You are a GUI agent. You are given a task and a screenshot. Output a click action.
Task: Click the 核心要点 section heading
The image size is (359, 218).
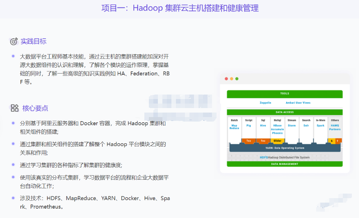click(35, 108)
